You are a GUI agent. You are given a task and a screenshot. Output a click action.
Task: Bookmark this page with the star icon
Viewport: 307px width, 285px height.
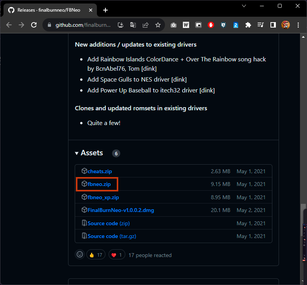click(x=158, y=25)
